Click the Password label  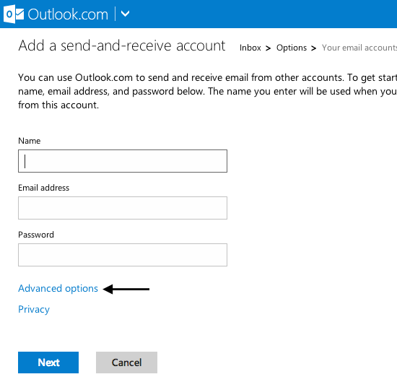point(36,235)
